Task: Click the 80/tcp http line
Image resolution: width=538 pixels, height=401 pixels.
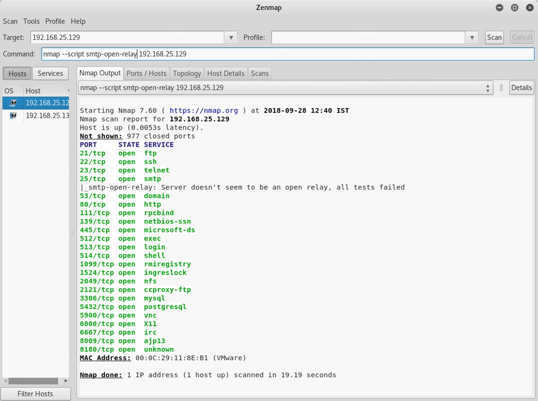Action: (120, 204)
